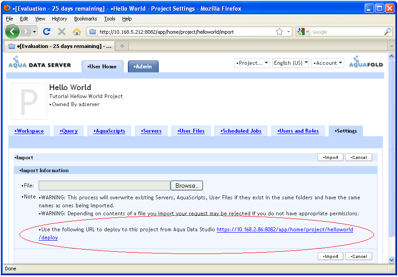Go to Firefox Home page icon
Image resolution: width=398 pixels, height=277 pixels.
point(77,32)
